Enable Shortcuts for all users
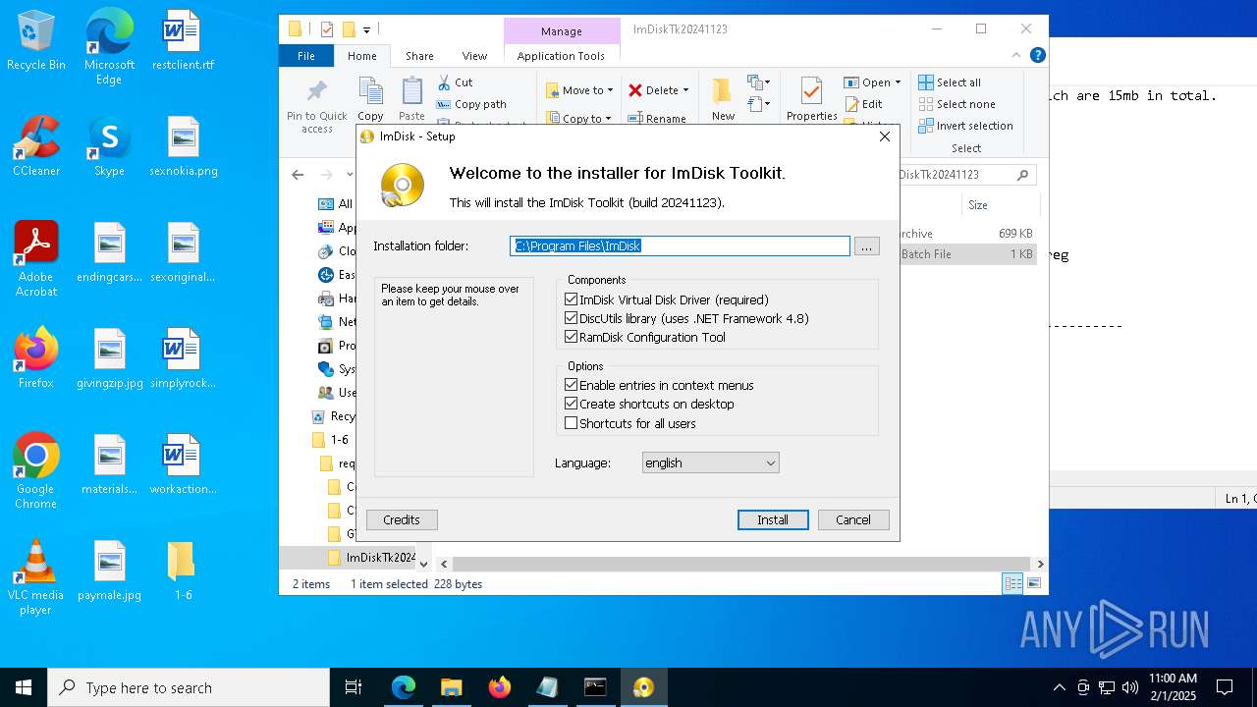 [571, 423]
